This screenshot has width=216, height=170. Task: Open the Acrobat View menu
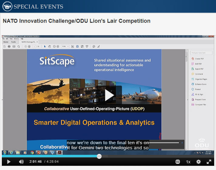pyautogui.click(x=11, y=39)
